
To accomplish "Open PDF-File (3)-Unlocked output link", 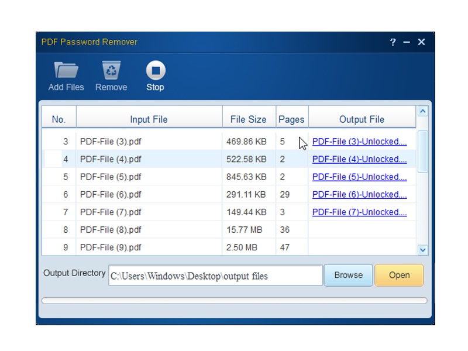I will tap(359, 142).
